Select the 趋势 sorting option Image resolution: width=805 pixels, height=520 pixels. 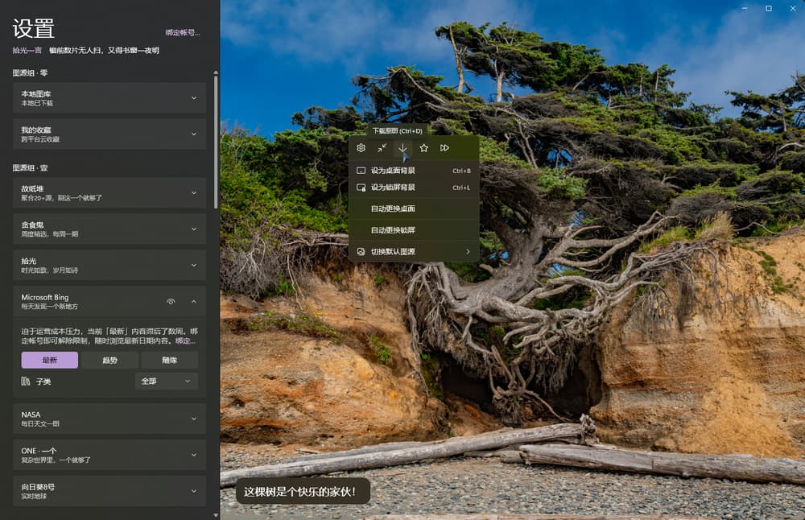[109, 360]
